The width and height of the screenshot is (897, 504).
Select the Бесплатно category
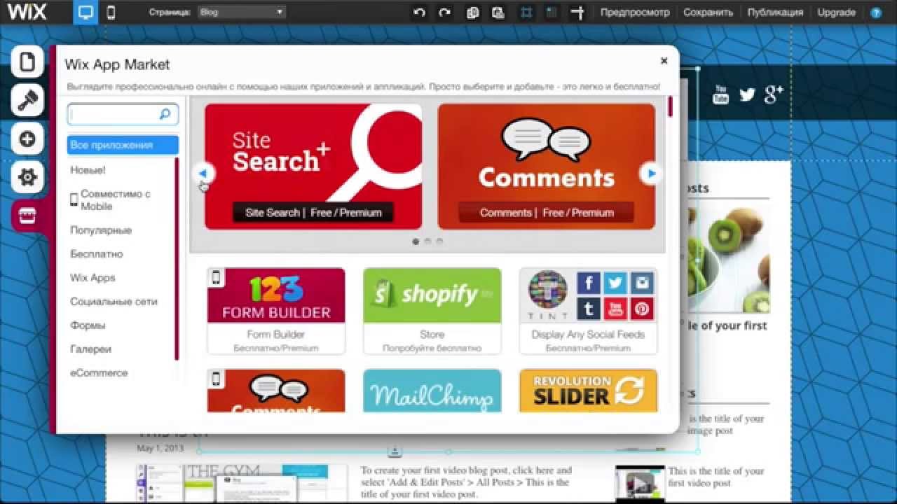point(97,254)
